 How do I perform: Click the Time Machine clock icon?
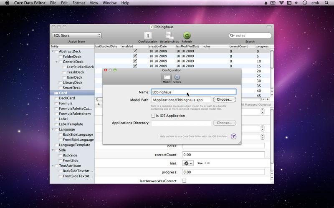tap(305, 3)
